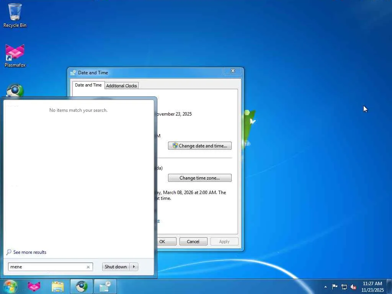
Task: Click the muted volume speaker icon
Action: 353,286
